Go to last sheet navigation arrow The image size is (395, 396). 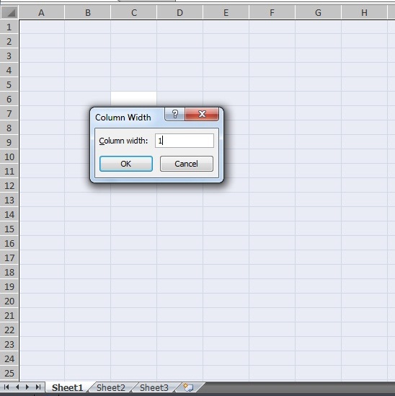[x=38, y=387]
